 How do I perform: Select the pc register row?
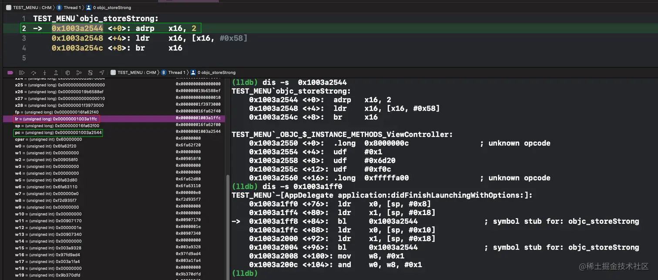(x=113, y=132)
